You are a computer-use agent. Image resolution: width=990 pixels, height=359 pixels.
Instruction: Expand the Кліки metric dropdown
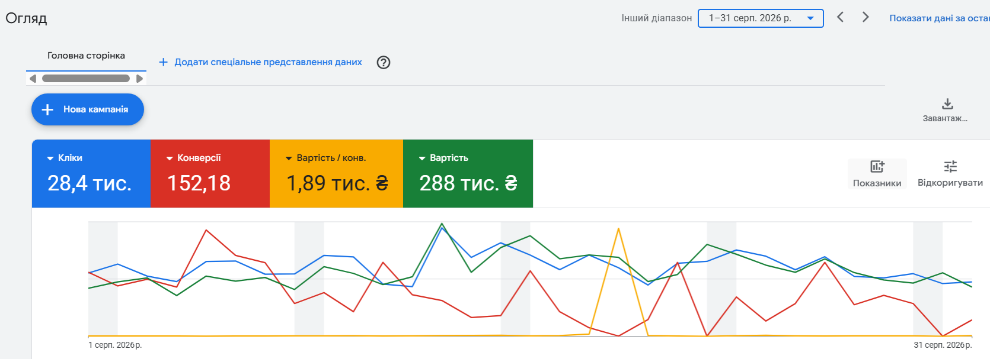click(x=65, y=158)
